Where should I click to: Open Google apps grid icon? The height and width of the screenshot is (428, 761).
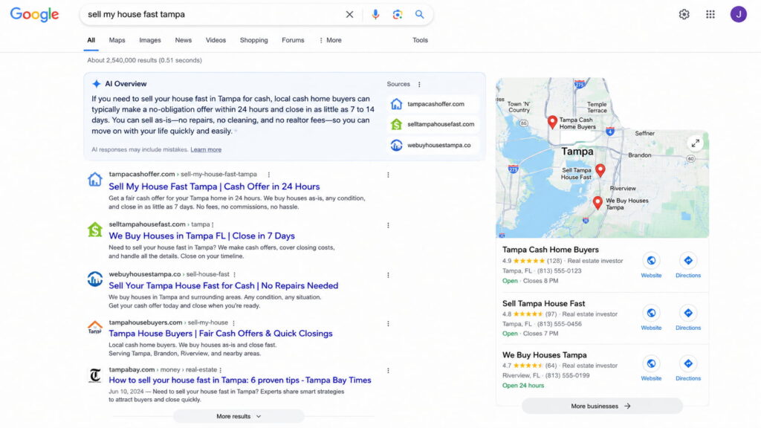point(710,15)
